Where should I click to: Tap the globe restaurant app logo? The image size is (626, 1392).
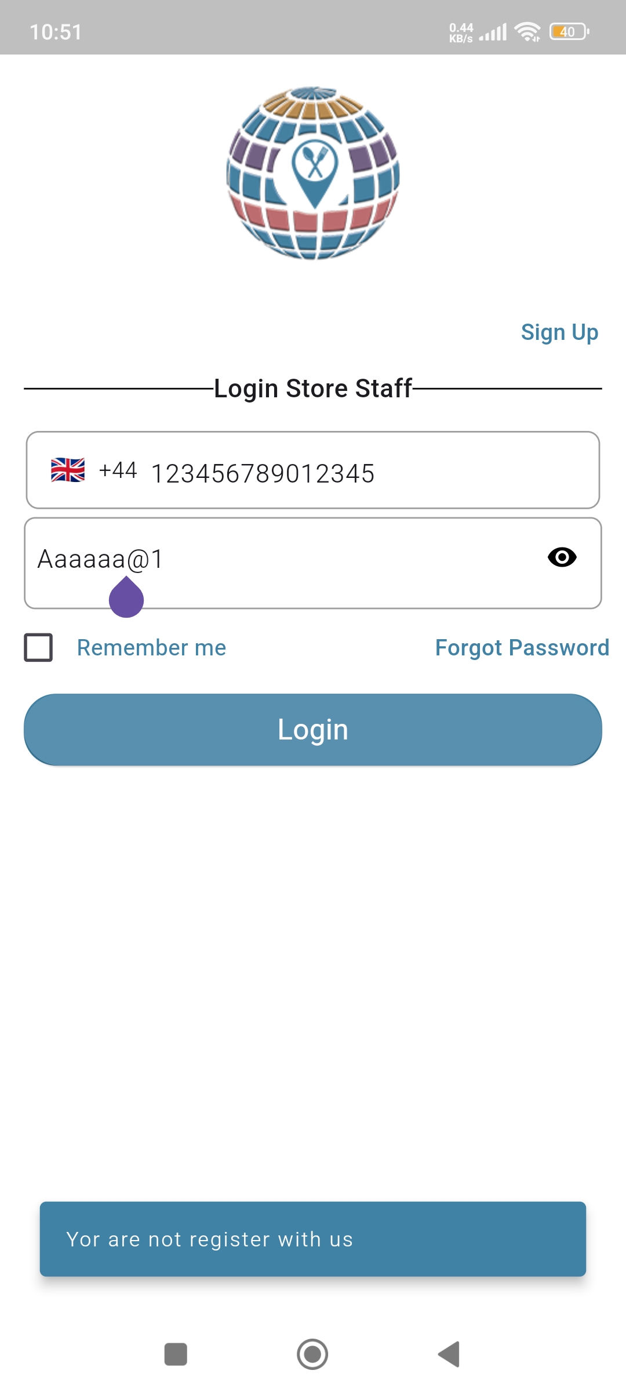click(313, 173)
